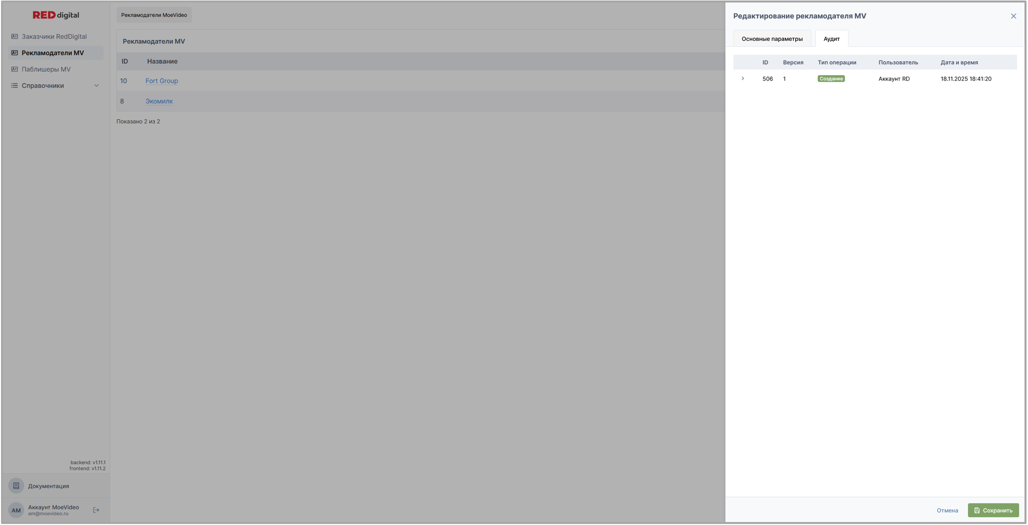Click the AM user avatar
The width and height of the screenshot is (1028, 525).
[x=16, y=510]
